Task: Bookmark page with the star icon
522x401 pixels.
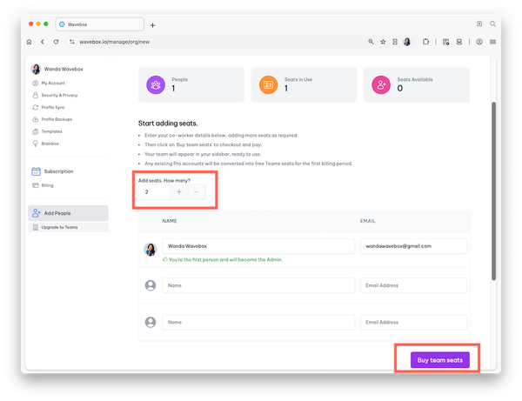Action: pos(383,42)
